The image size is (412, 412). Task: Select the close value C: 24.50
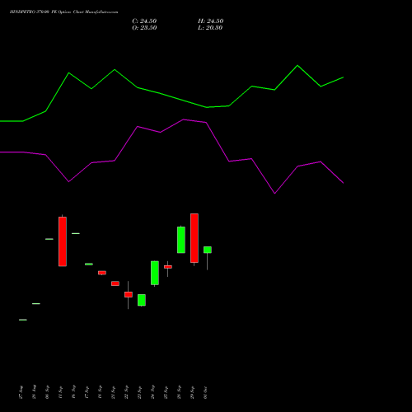[x=144, y=21]
